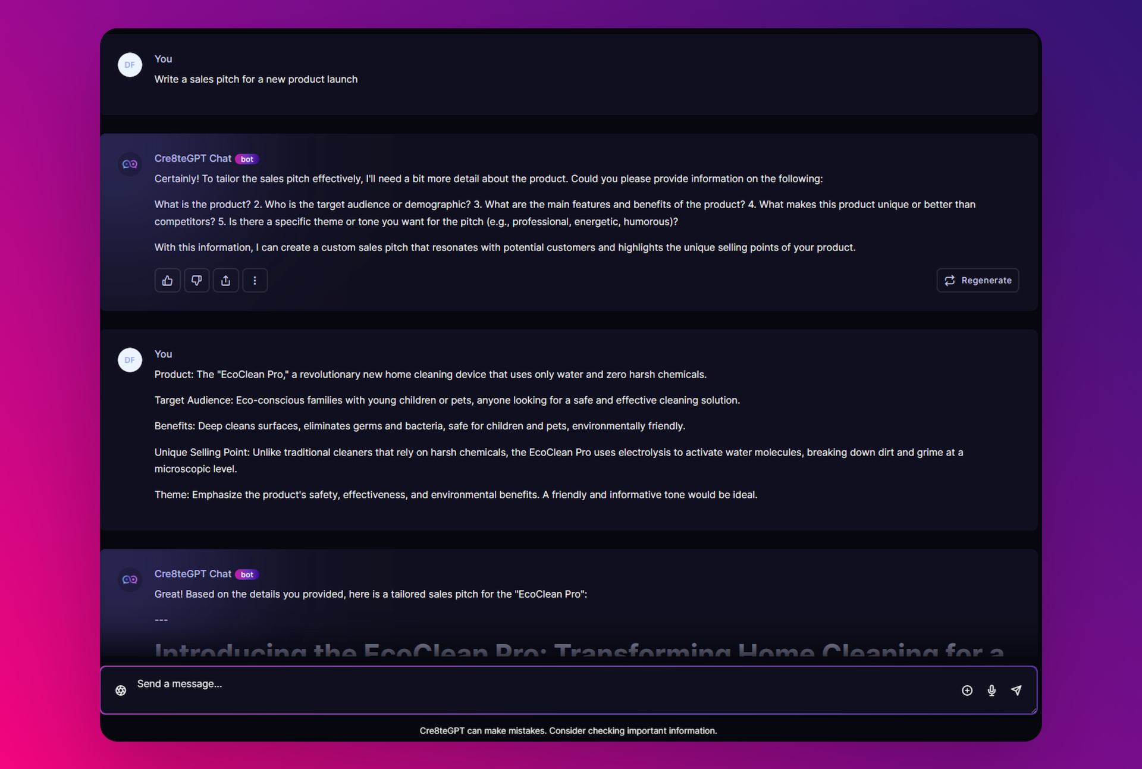Click the more options (three dots) icon
1142x769 pixels.
255,280
